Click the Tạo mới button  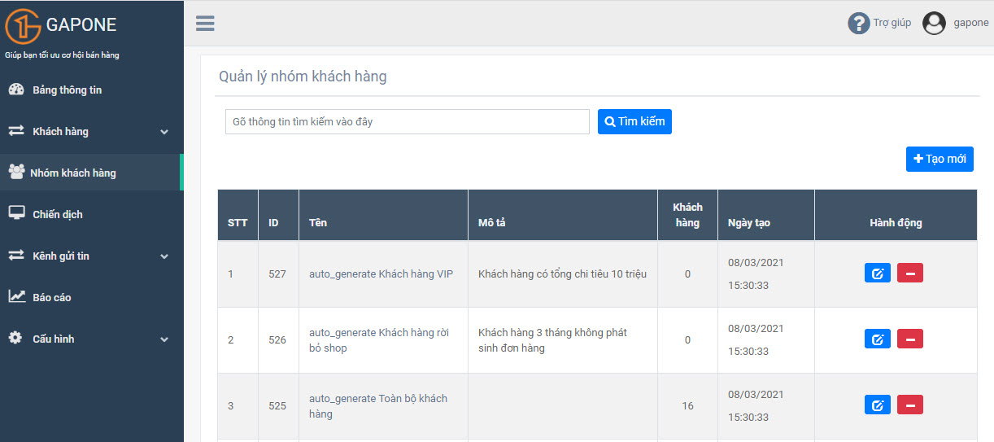pyautogui.click(x=940, y=160)
